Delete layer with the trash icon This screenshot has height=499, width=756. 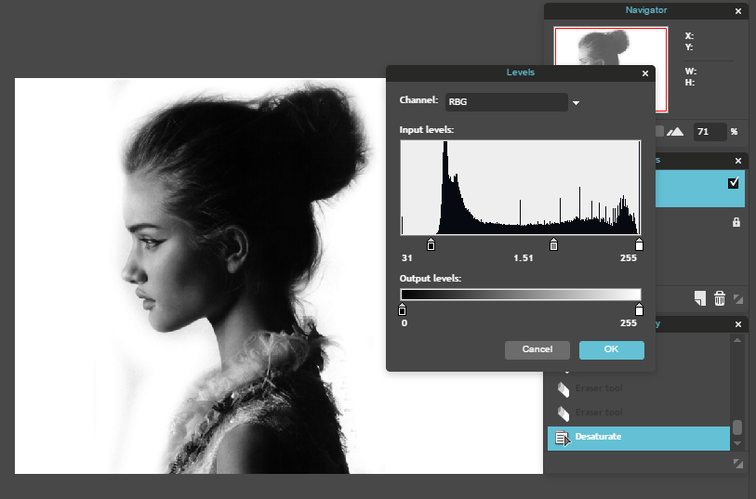pos(720,298)
